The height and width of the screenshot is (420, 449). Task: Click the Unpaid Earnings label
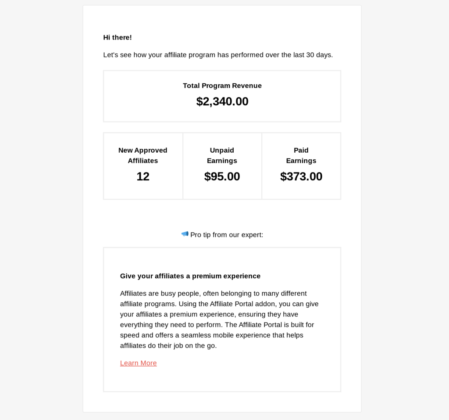[x=222, y=155]
